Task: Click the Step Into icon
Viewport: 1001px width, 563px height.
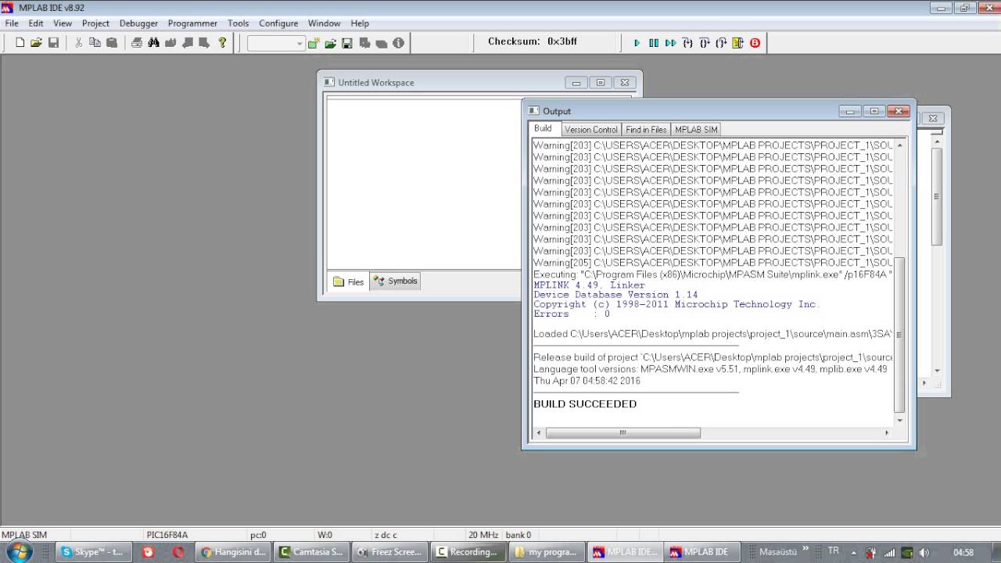Action: [687, 43]
